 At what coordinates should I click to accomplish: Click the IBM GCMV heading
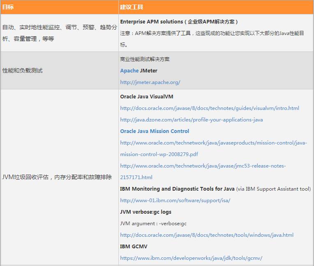click(x=134, y=247)
